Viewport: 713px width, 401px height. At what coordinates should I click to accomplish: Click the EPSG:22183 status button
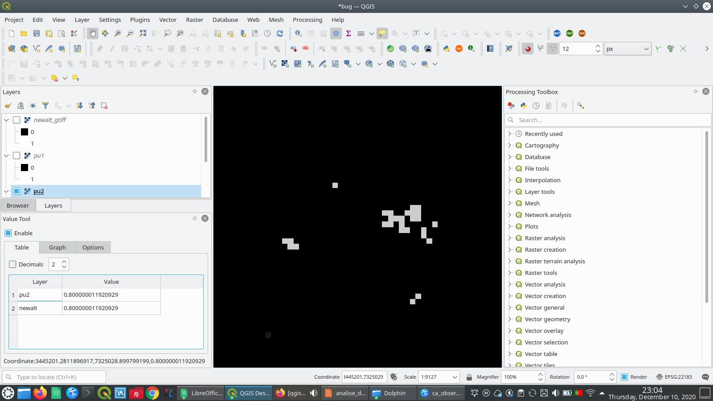click(x=674, y=377)
